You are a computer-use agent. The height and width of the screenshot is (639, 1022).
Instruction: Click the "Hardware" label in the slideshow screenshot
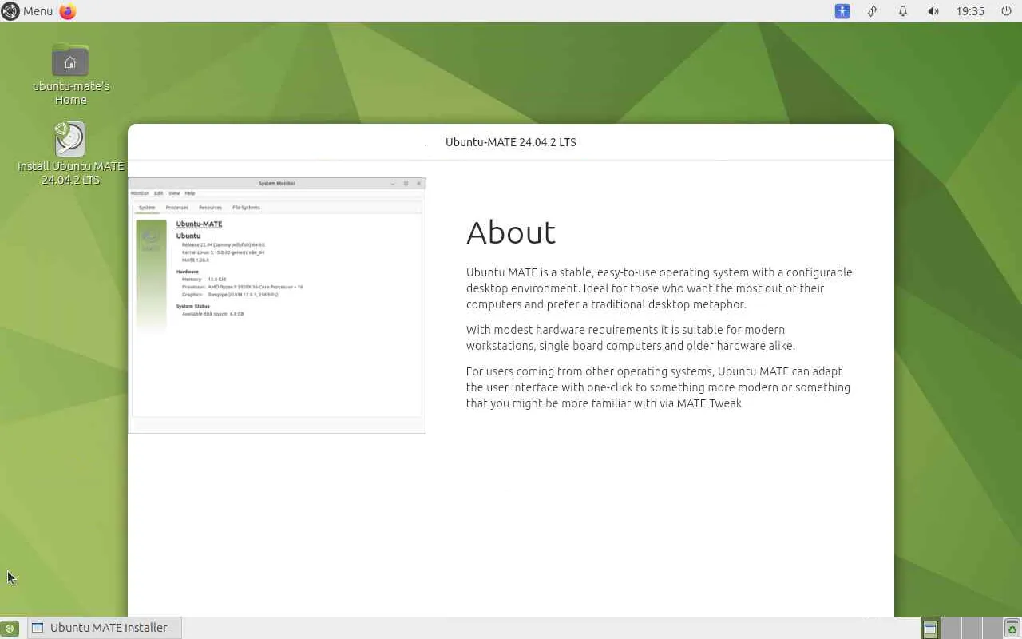pos(188,272)
